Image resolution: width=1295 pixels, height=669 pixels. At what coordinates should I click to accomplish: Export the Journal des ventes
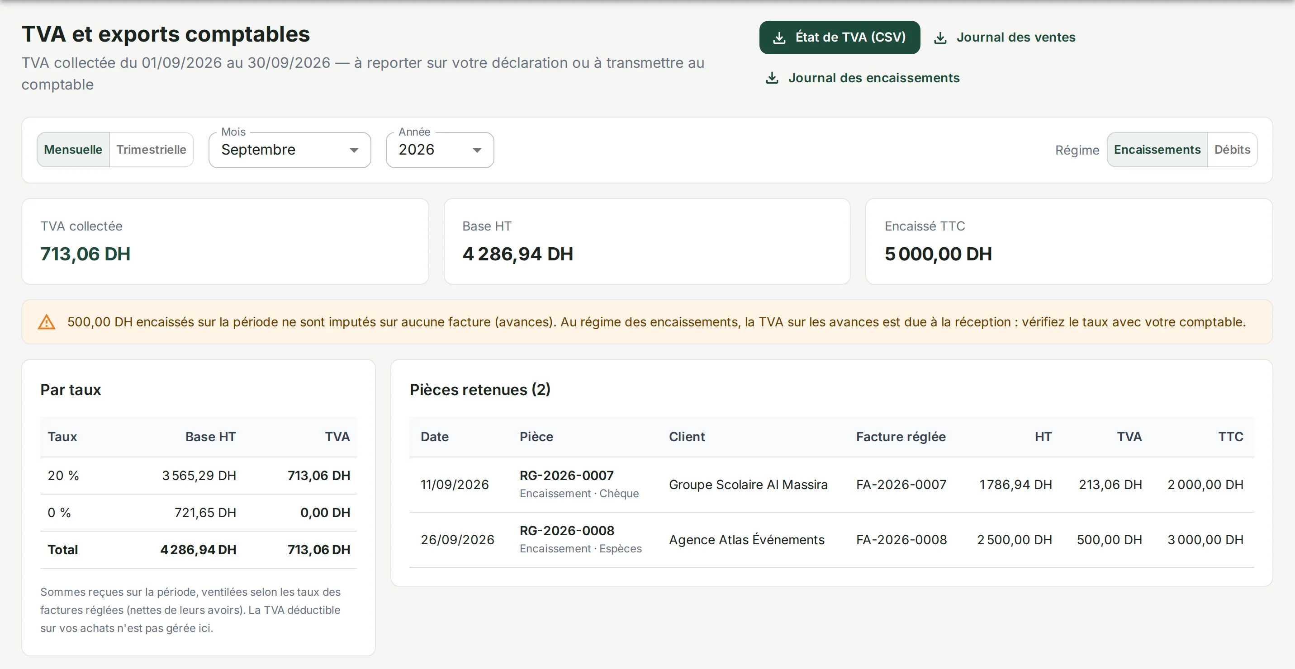pos(1005,38)
